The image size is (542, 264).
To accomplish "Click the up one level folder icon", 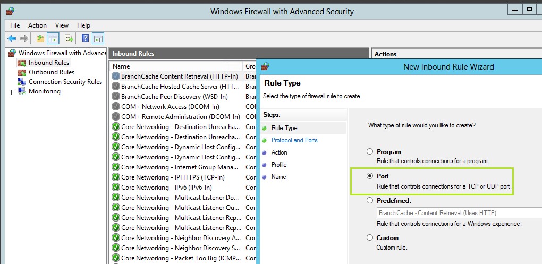I will point(40,38).
